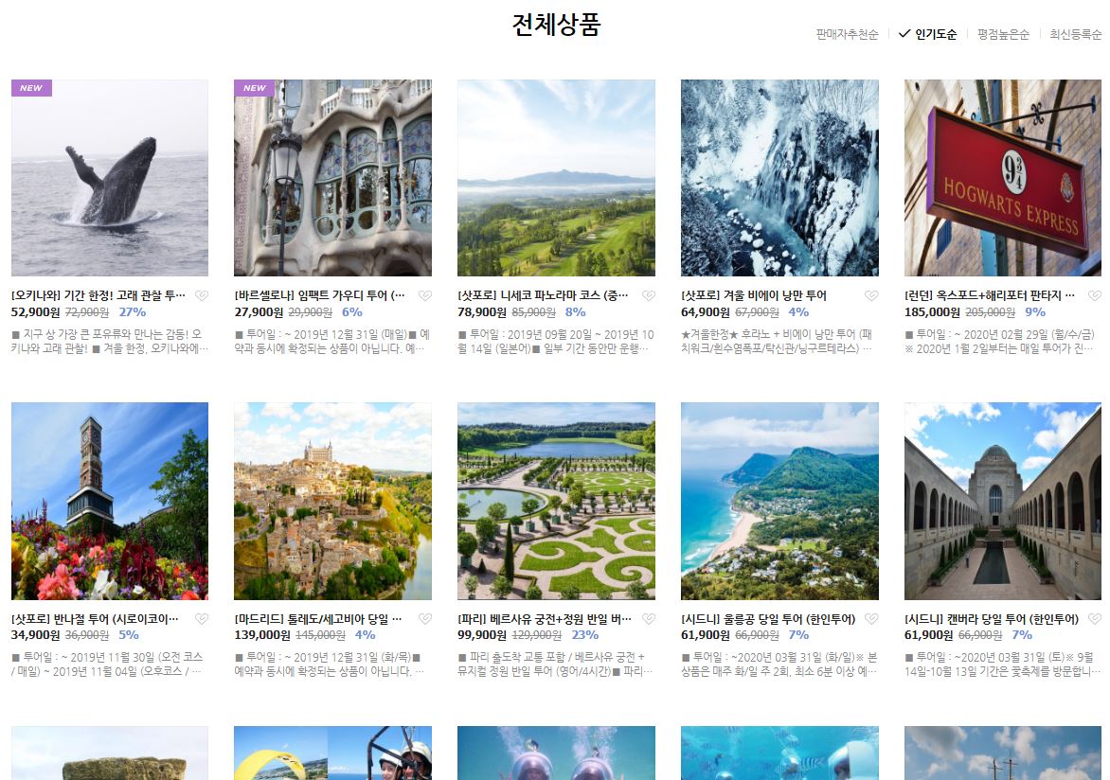Open [파리] 베르사유 궁전+정원 반일 title
Screen dimensions: 1110x780
pyautogui.click(x=546, y=619)
